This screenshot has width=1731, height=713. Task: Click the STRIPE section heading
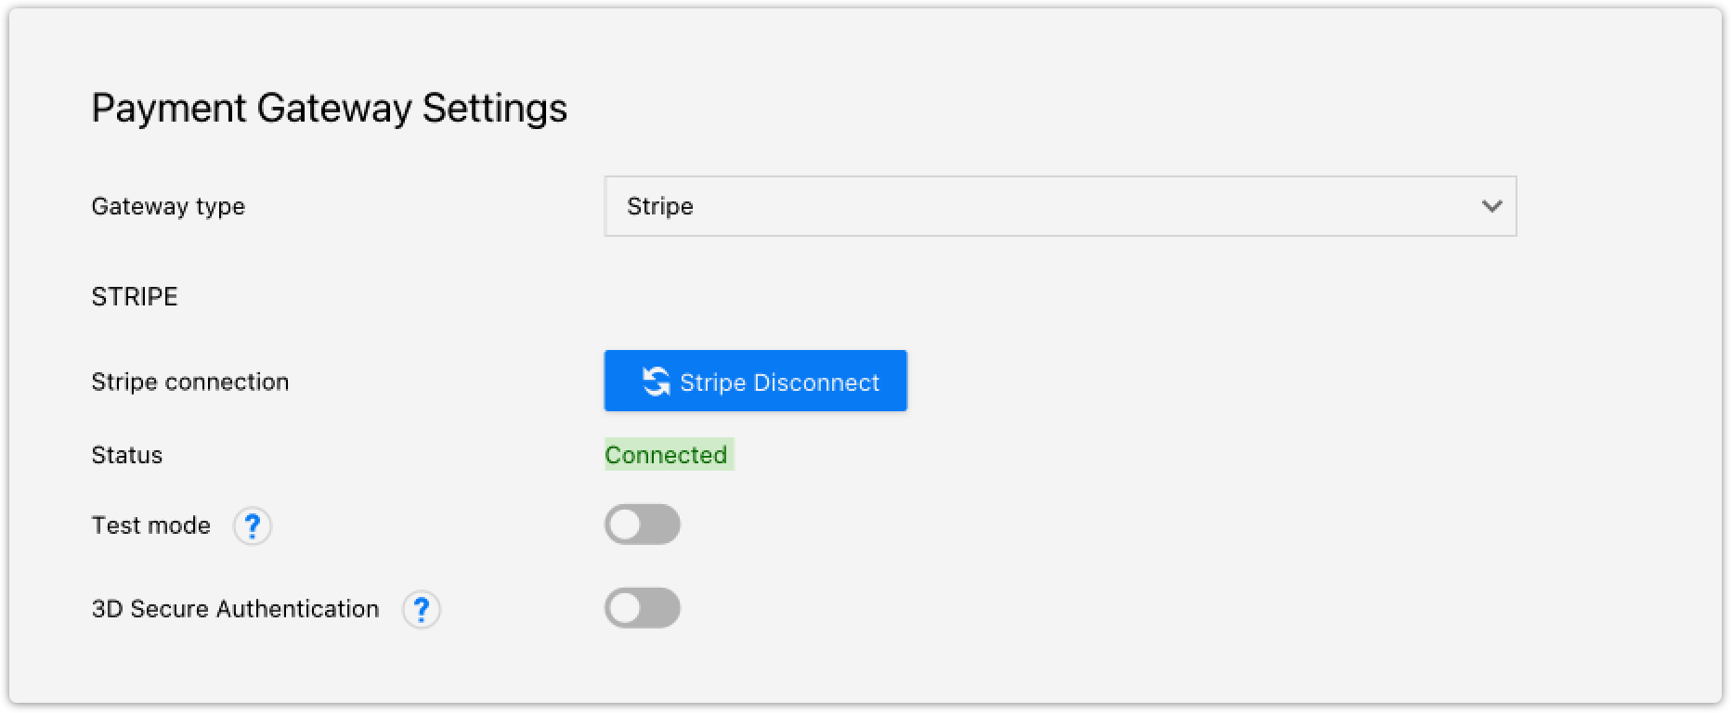point(135,296)
